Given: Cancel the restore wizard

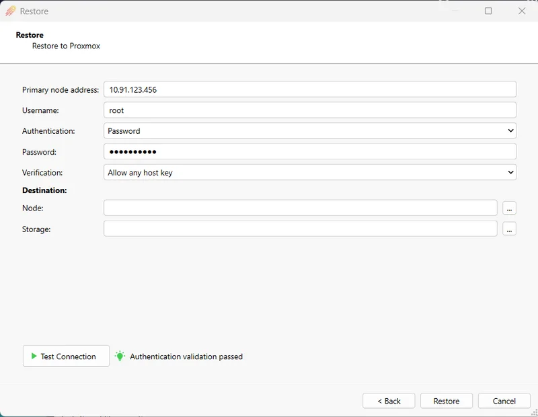Looking at the screenshot, I should point(504,401).
